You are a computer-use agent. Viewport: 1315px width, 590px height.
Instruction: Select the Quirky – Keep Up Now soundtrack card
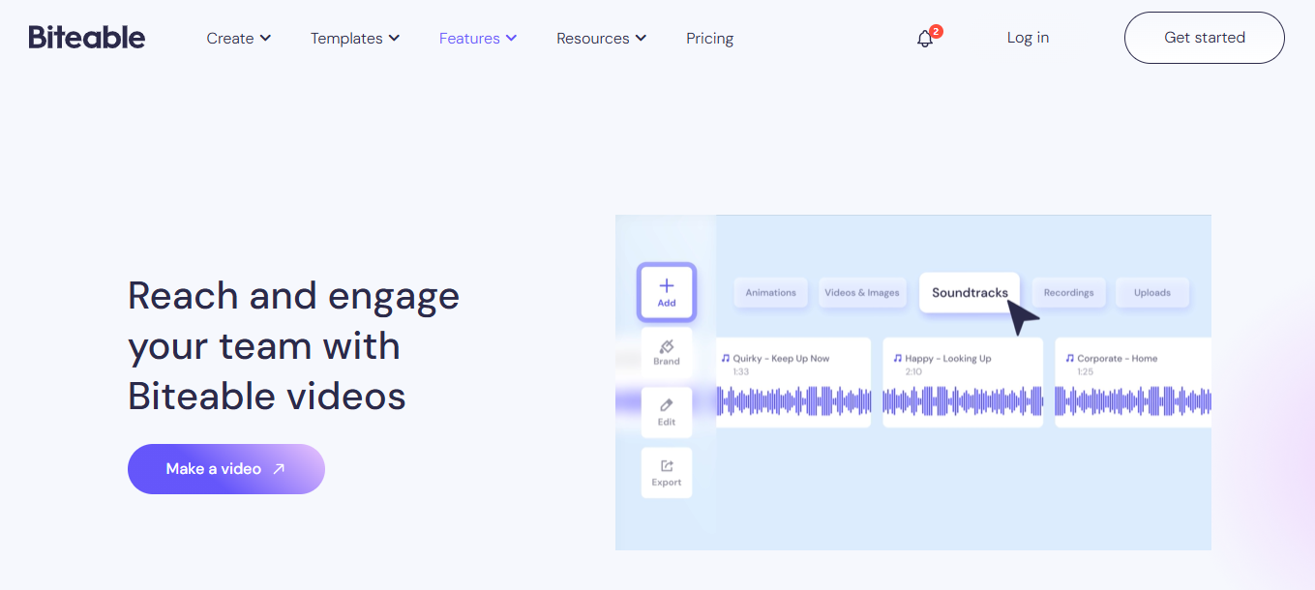(x=793, y=382)
